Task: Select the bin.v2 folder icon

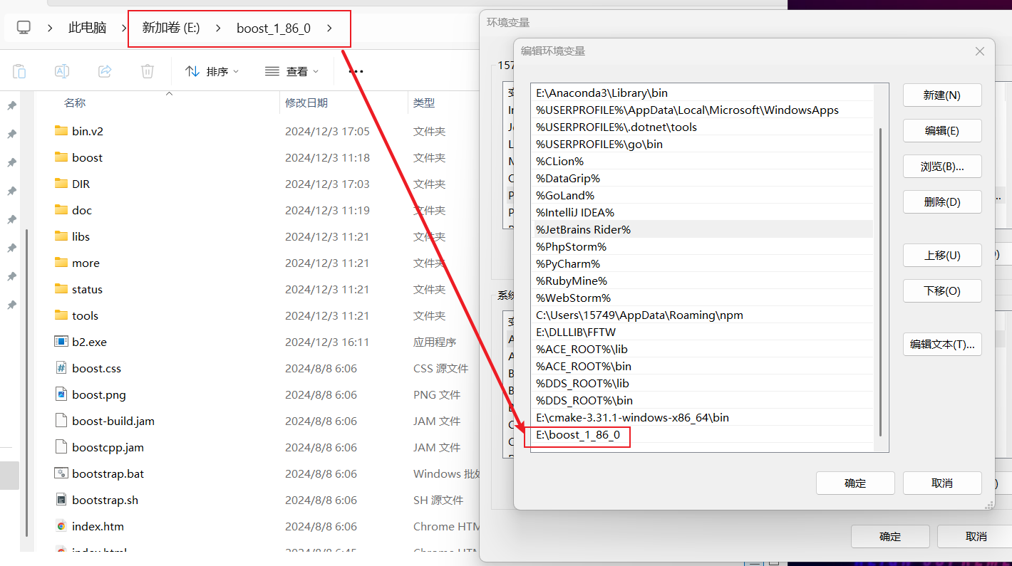Action: click(61, 131)
